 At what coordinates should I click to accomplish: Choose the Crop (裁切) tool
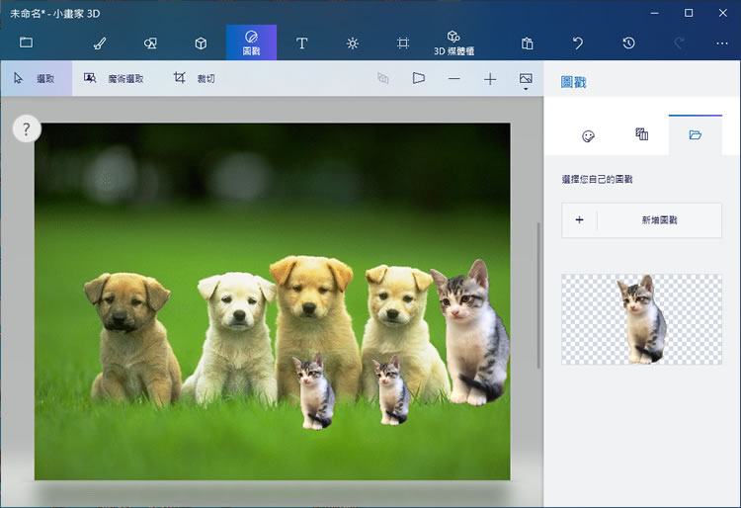point(195,78)
